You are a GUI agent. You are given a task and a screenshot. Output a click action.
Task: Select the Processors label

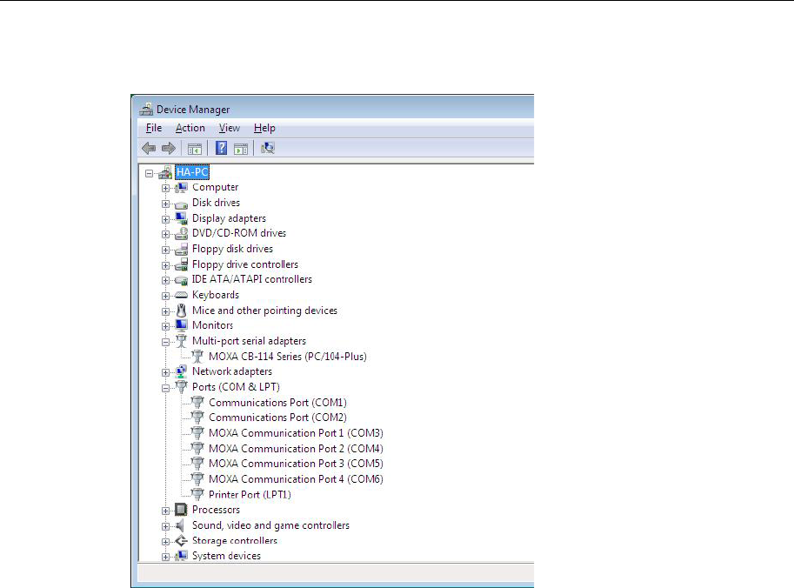point(216,510)
